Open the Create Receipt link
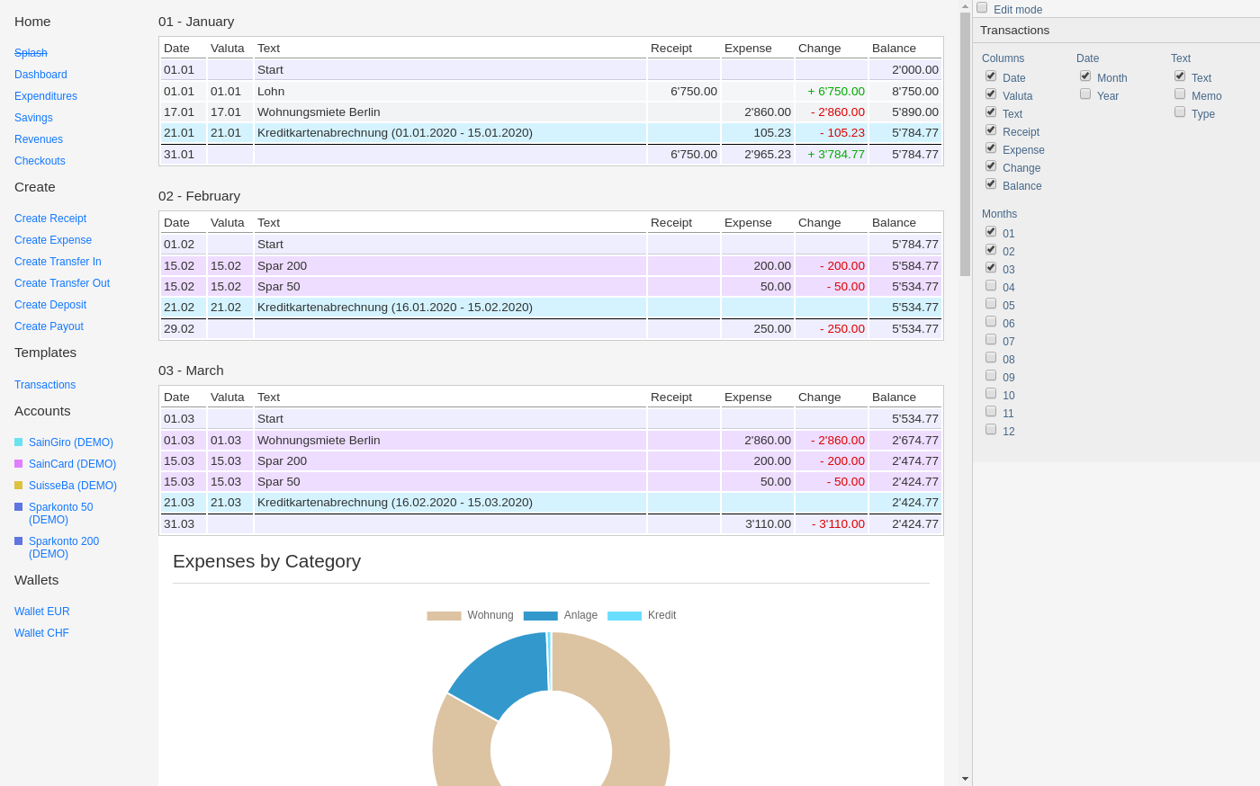Viewport: 1260px width, 786px height. 50,219
